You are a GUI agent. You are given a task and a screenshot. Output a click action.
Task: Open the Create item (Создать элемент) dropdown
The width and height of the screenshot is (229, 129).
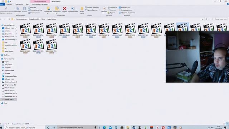92,8
